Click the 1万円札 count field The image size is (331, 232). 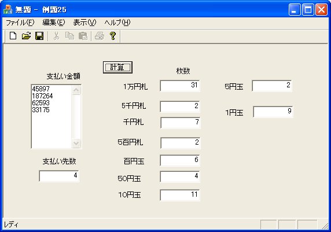click(180, 86)
